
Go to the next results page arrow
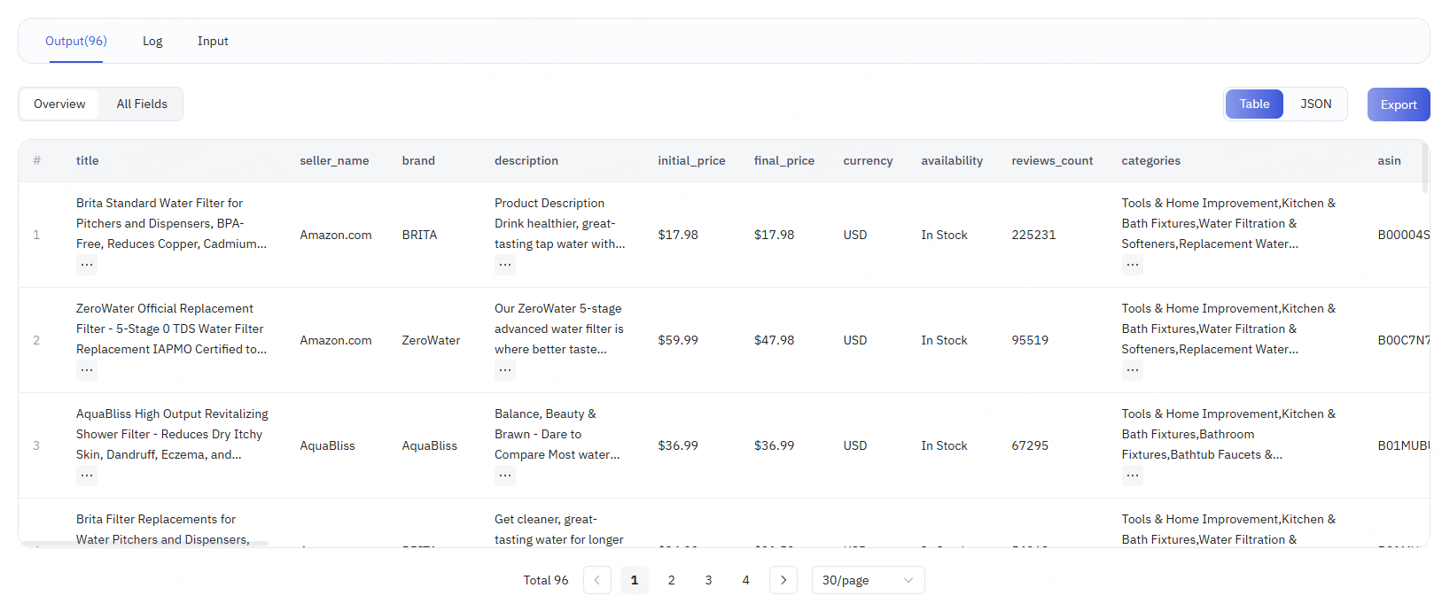[783, 580]
